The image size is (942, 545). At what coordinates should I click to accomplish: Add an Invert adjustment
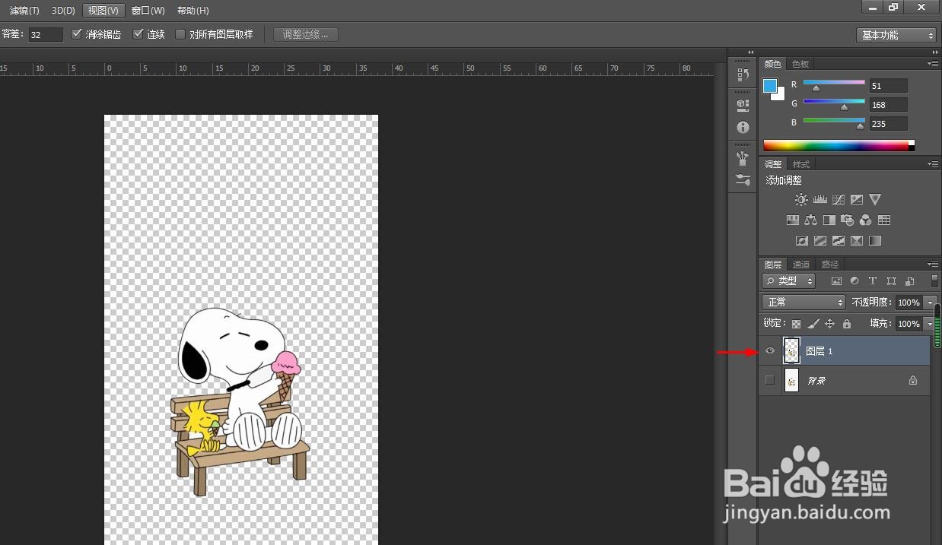tap(801, 241)
